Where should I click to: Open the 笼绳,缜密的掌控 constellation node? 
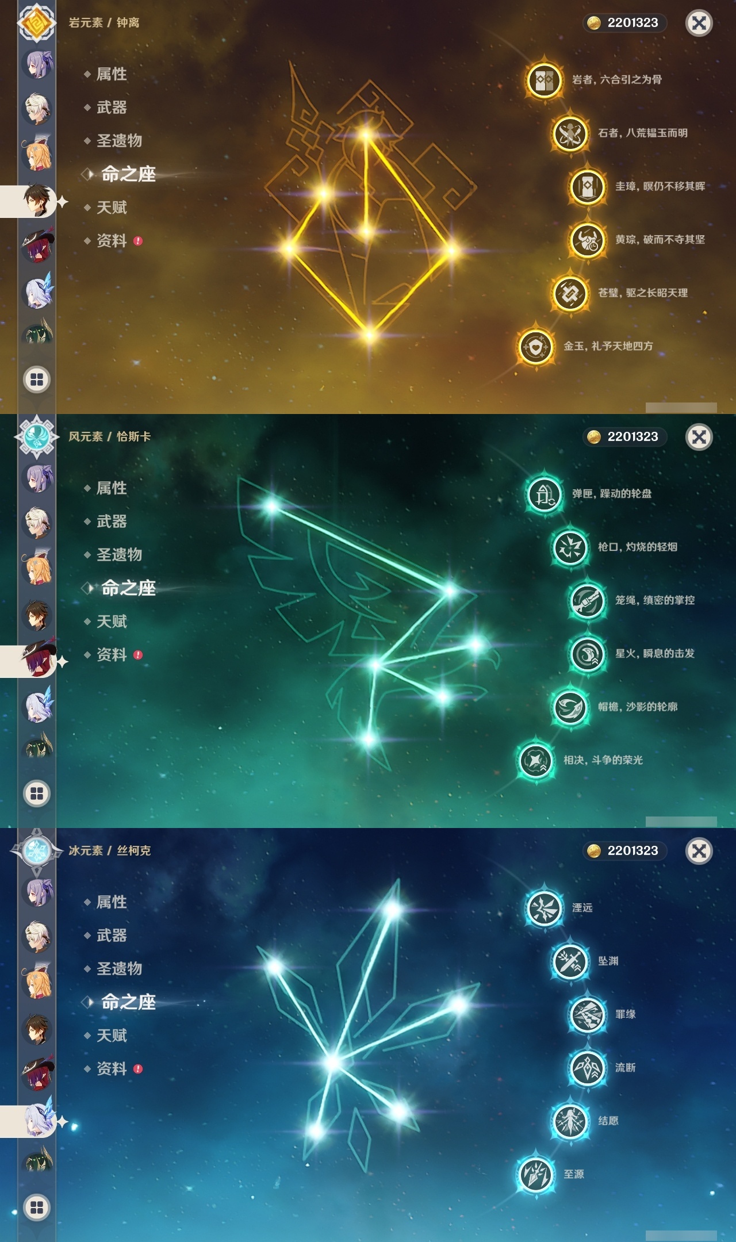point(587,601)
